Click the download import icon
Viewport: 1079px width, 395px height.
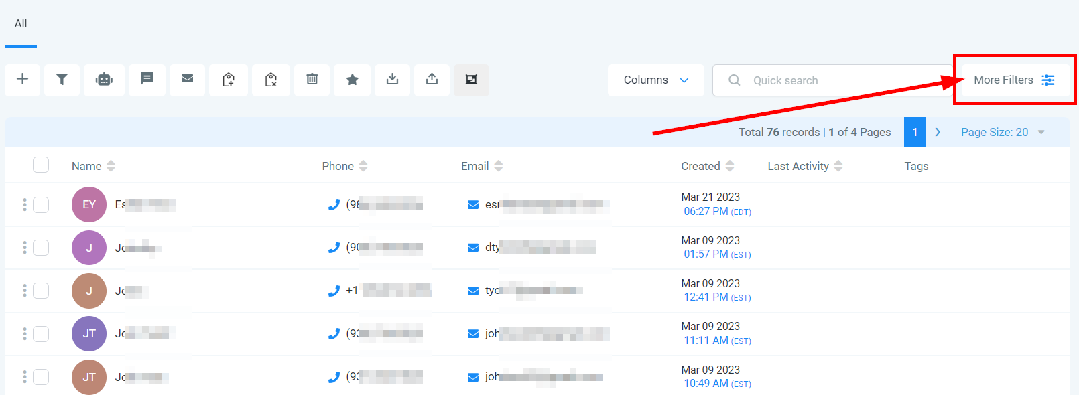[392, 80]
